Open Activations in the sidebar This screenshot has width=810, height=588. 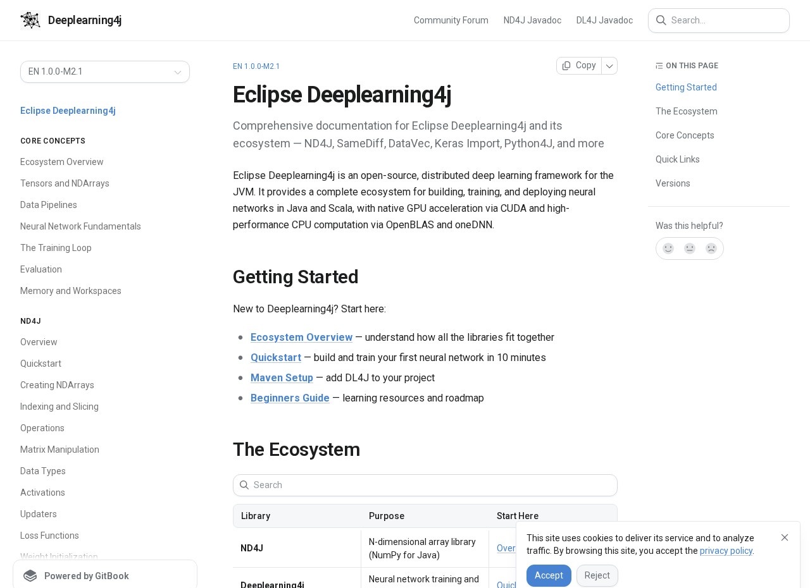pyautogui.click(x=42, y=493)
